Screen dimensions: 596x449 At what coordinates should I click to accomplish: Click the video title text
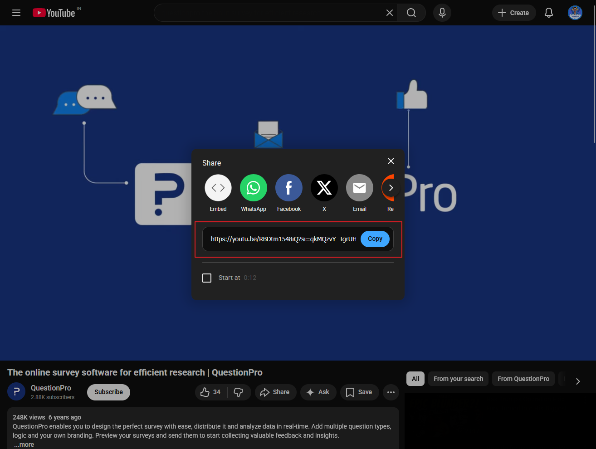(x=135, y=372)
